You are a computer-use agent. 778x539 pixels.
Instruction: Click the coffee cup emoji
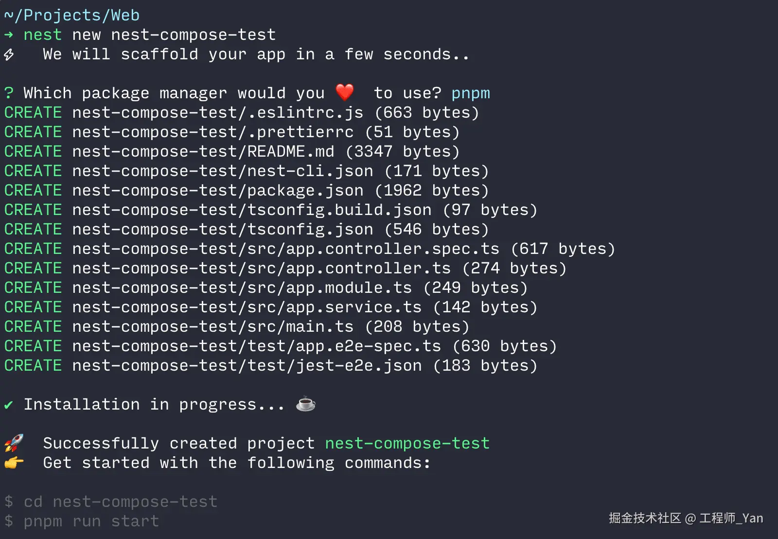click(x=306, y=404)
